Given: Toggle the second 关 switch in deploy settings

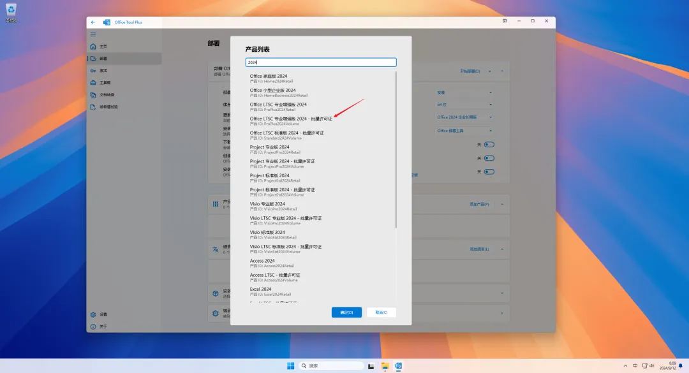Looking at the screenshot, I should click(x=489, y=158).
